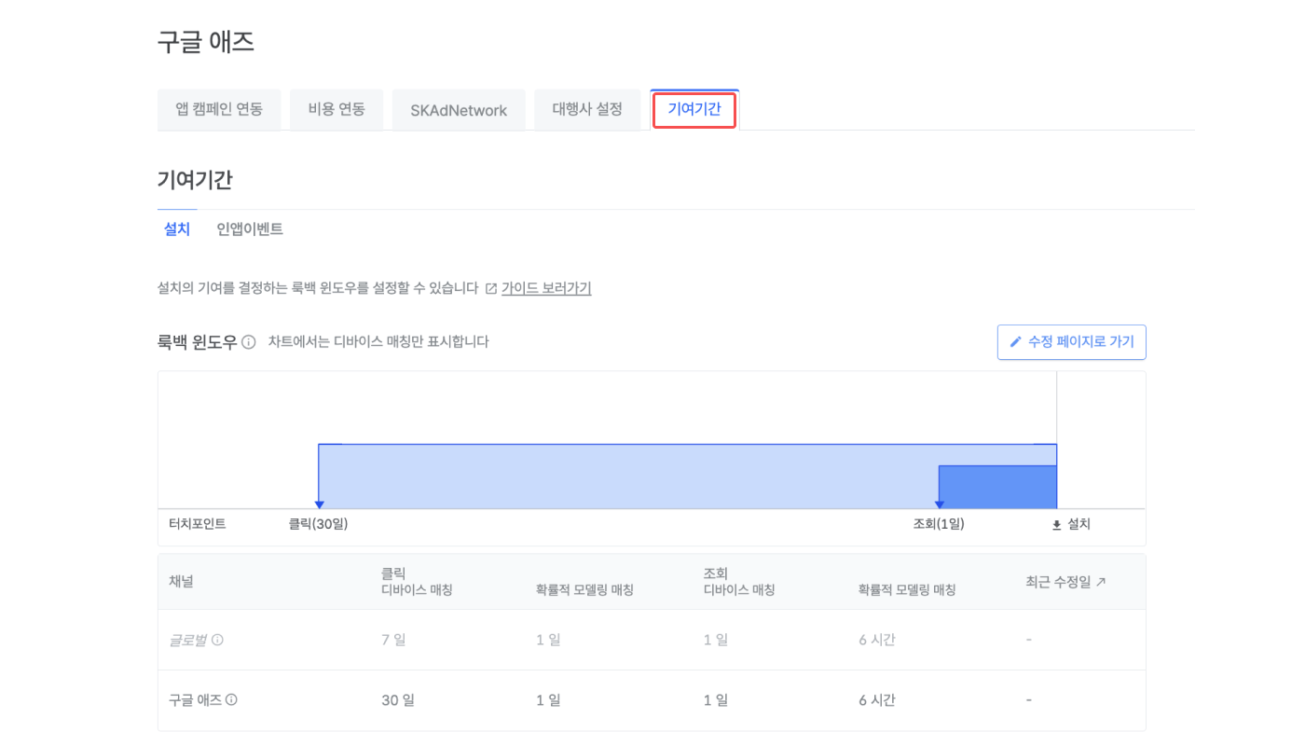Click pencil icon in 수정 페이지로 가기 button
Viewport: 1305px width, 746px height.
pyautogui.click(x=1016, y=342)
